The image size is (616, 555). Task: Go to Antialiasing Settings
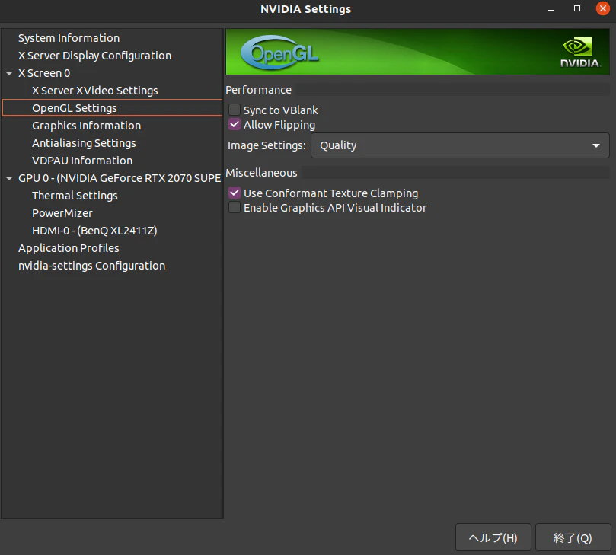pos(84,143)
